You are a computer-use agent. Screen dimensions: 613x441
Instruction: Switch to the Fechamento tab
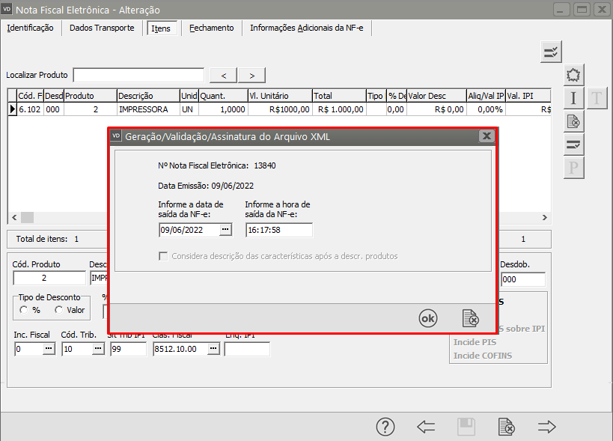[x=211, y=28]
